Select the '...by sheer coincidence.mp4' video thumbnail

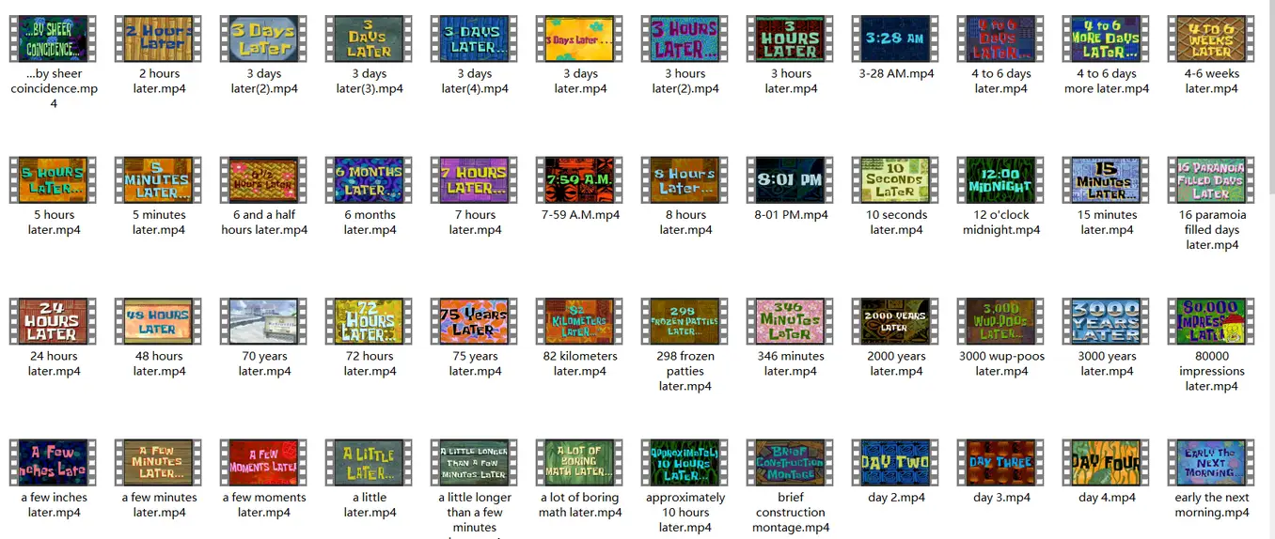(x=54, y=38)
